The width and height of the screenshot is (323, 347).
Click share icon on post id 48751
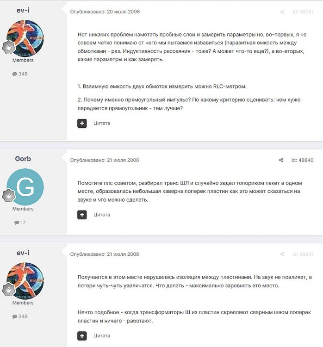(x=282, y=12)
